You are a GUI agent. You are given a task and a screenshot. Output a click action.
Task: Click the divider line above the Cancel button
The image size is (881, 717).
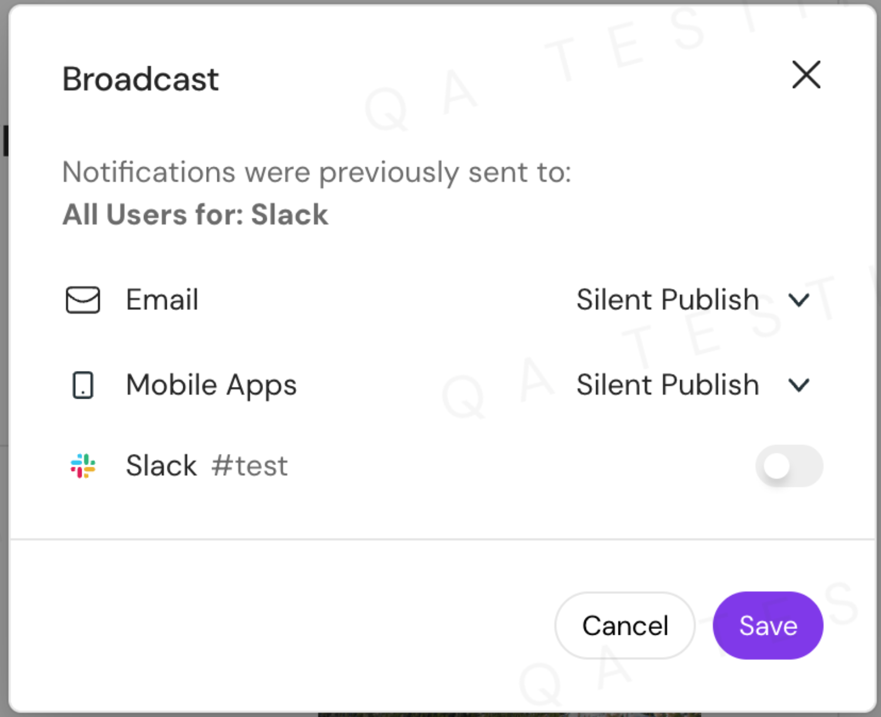(x=442, y=539)
